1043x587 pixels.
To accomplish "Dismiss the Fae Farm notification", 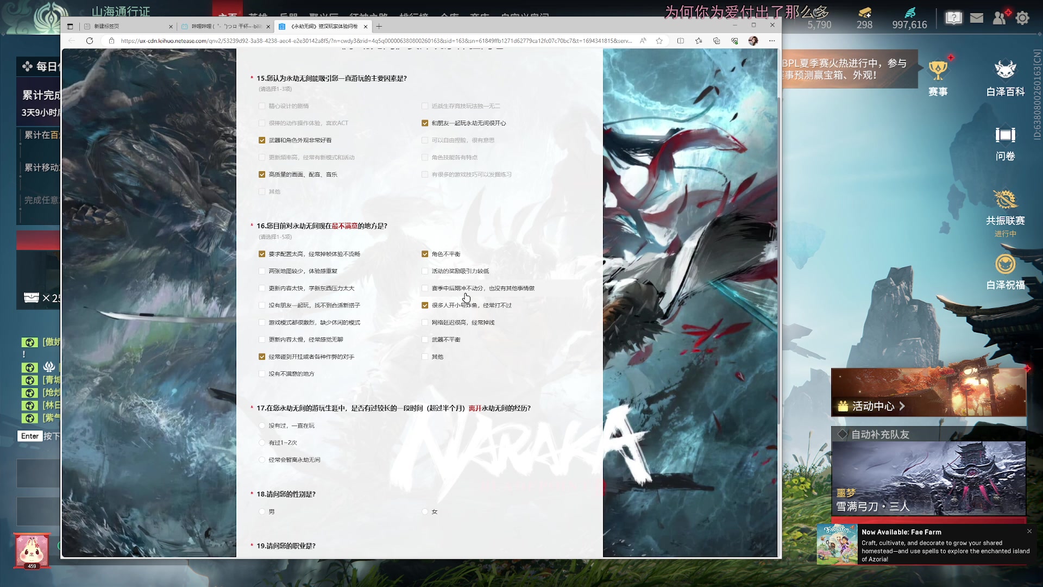I will coord(1029,531).
